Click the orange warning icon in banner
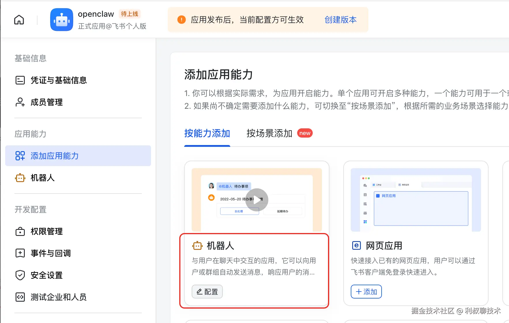 [181, 20]
